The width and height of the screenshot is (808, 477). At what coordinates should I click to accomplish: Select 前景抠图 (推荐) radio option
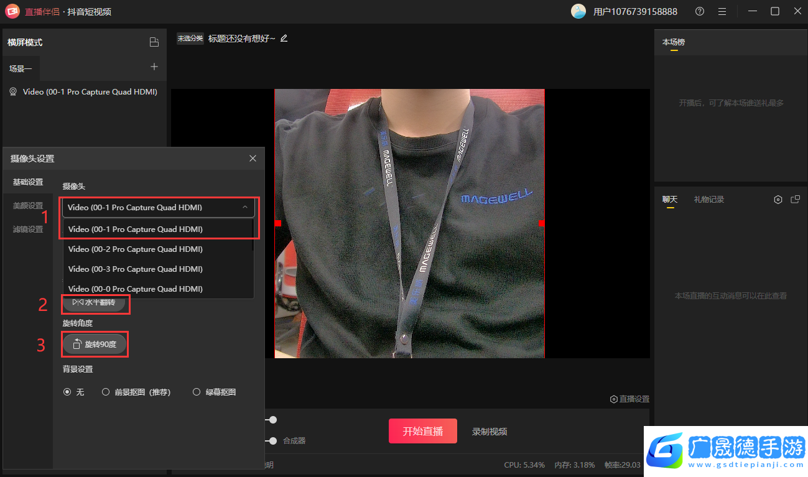(136, 392)
